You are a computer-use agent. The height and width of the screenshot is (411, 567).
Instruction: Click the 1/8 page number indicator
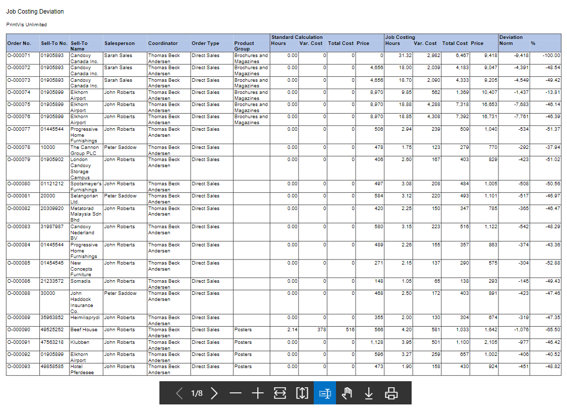(197, 393)
